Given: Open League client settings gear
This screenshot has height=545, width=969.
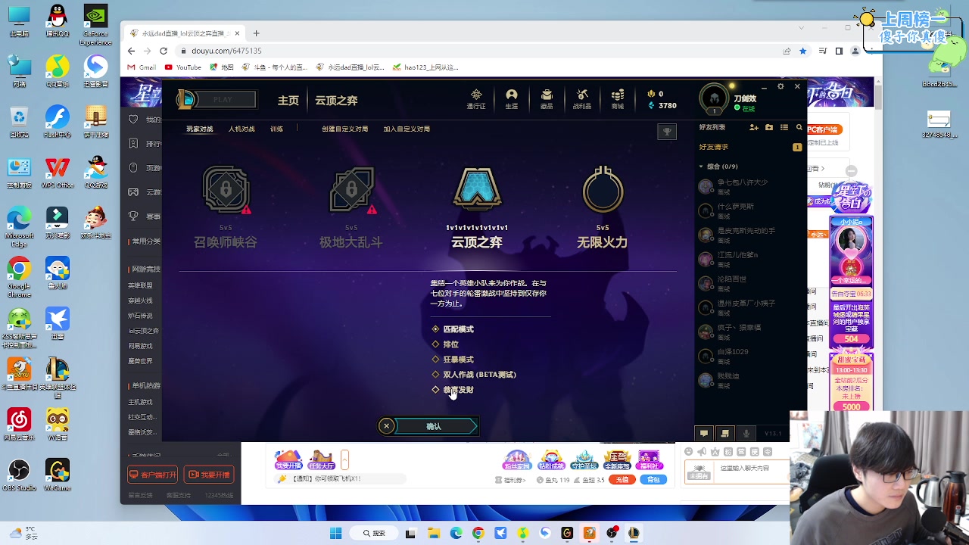Looking at the screenshot, I should (x=780, y=86).
